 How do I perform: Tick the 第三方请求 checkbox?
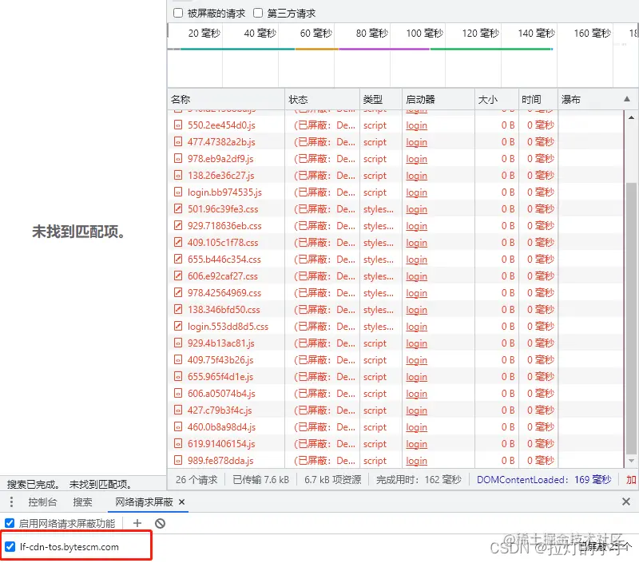tap(257, 13)
